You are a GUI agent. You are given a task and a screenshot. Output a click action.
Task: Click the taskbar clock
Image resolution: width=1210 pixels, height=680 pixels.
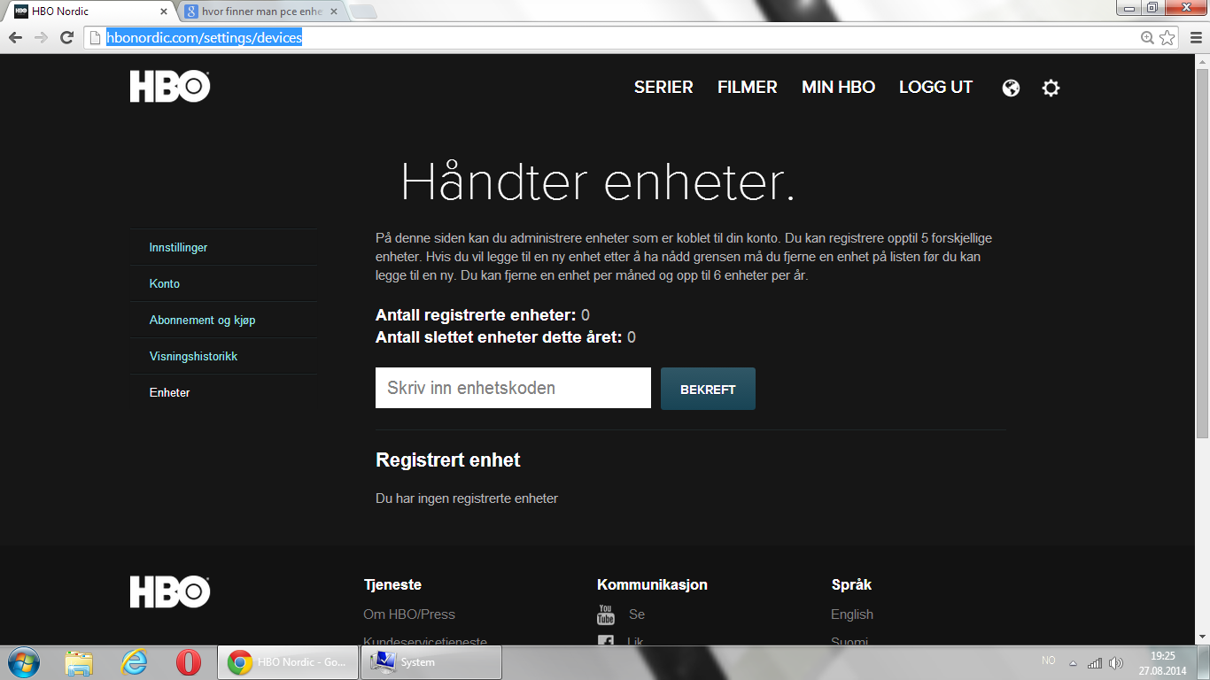[1162, 662]
